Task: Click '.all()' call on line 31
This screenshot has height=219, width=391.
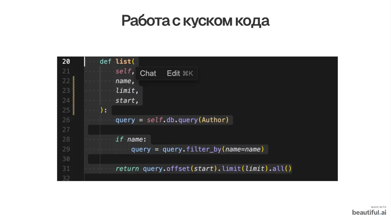Action: [x=280, y=169]
